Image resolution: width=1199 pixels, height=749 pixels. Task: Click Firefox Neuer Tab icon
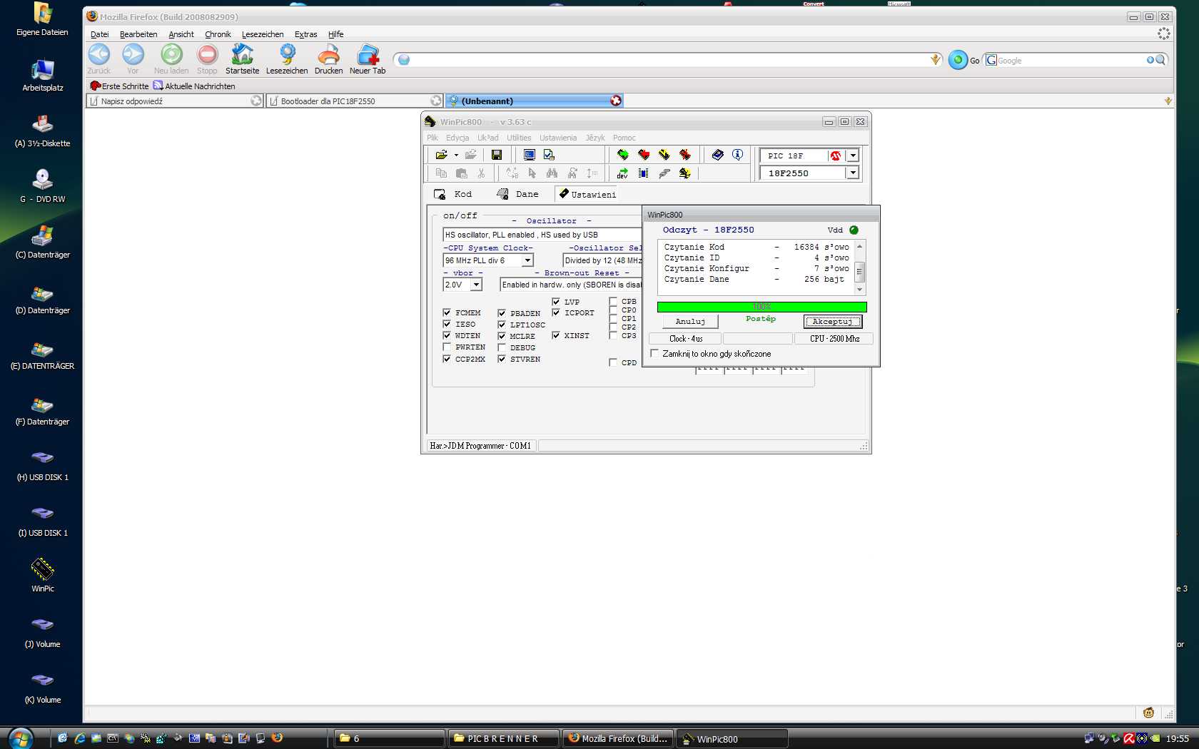[x=368, y=55]
